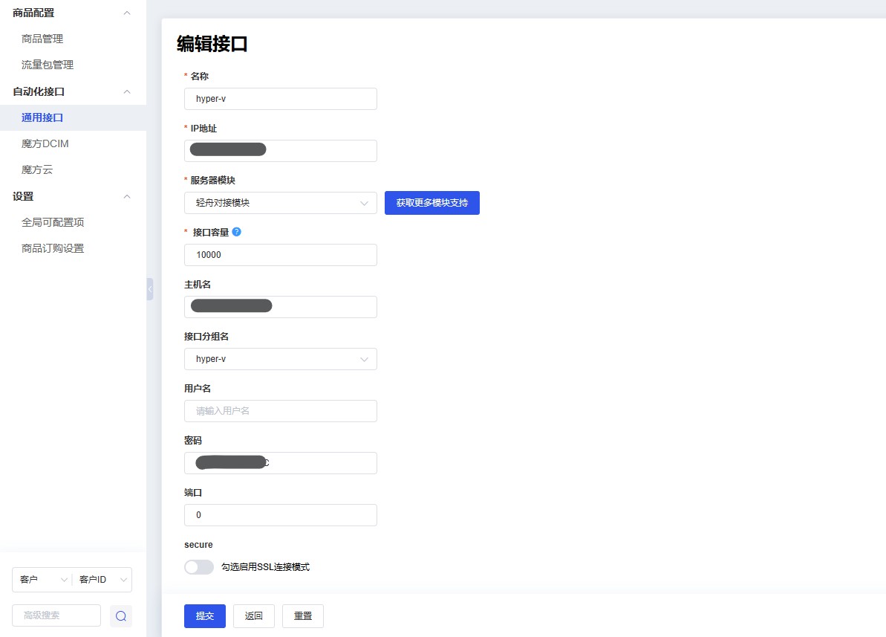Click the 提交 submit button
The width and height of the screenshot is (886, 637).
pos(204,615)
